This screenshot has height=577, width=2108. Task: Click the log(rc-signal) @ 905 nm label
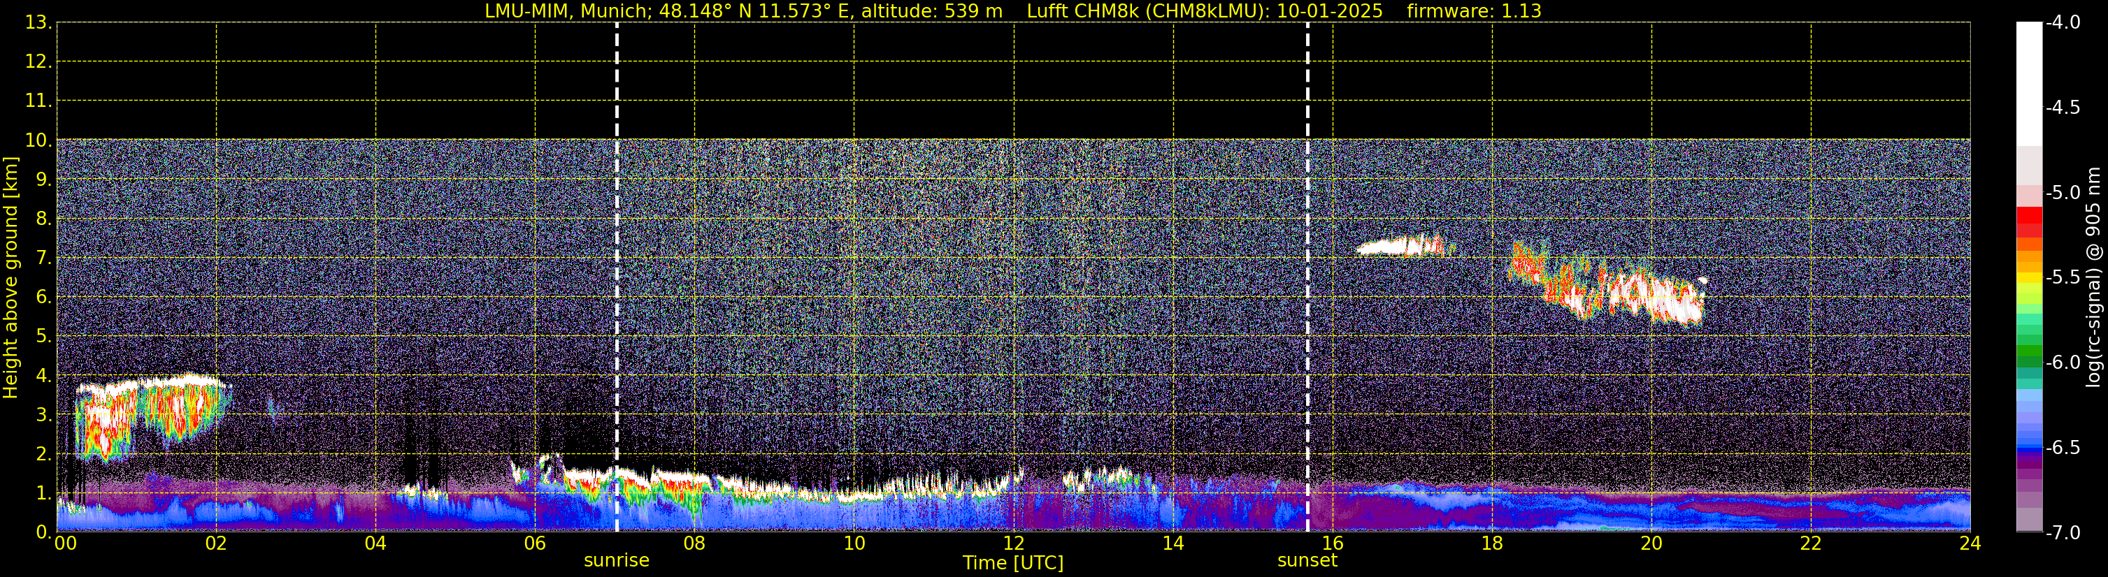pyautogui.click(x=2093, y=277)
